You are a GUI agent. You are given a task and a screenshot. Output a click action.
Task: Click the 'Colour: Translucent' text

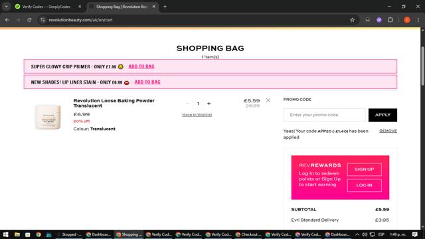94,129
